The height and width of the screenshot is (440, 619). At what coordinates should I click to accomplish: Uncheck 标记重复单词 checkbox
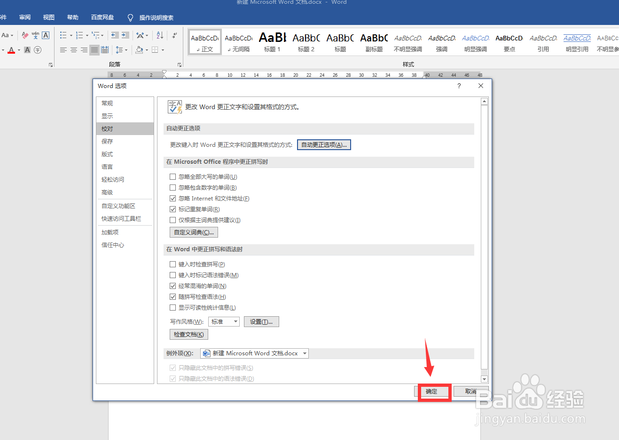pos(172,209)
